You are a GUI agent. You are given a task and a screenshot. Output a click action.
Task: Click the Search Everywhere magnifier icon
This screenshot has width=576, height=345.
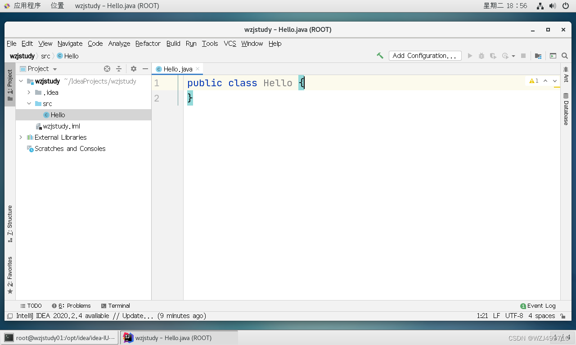tap(565, 56)
